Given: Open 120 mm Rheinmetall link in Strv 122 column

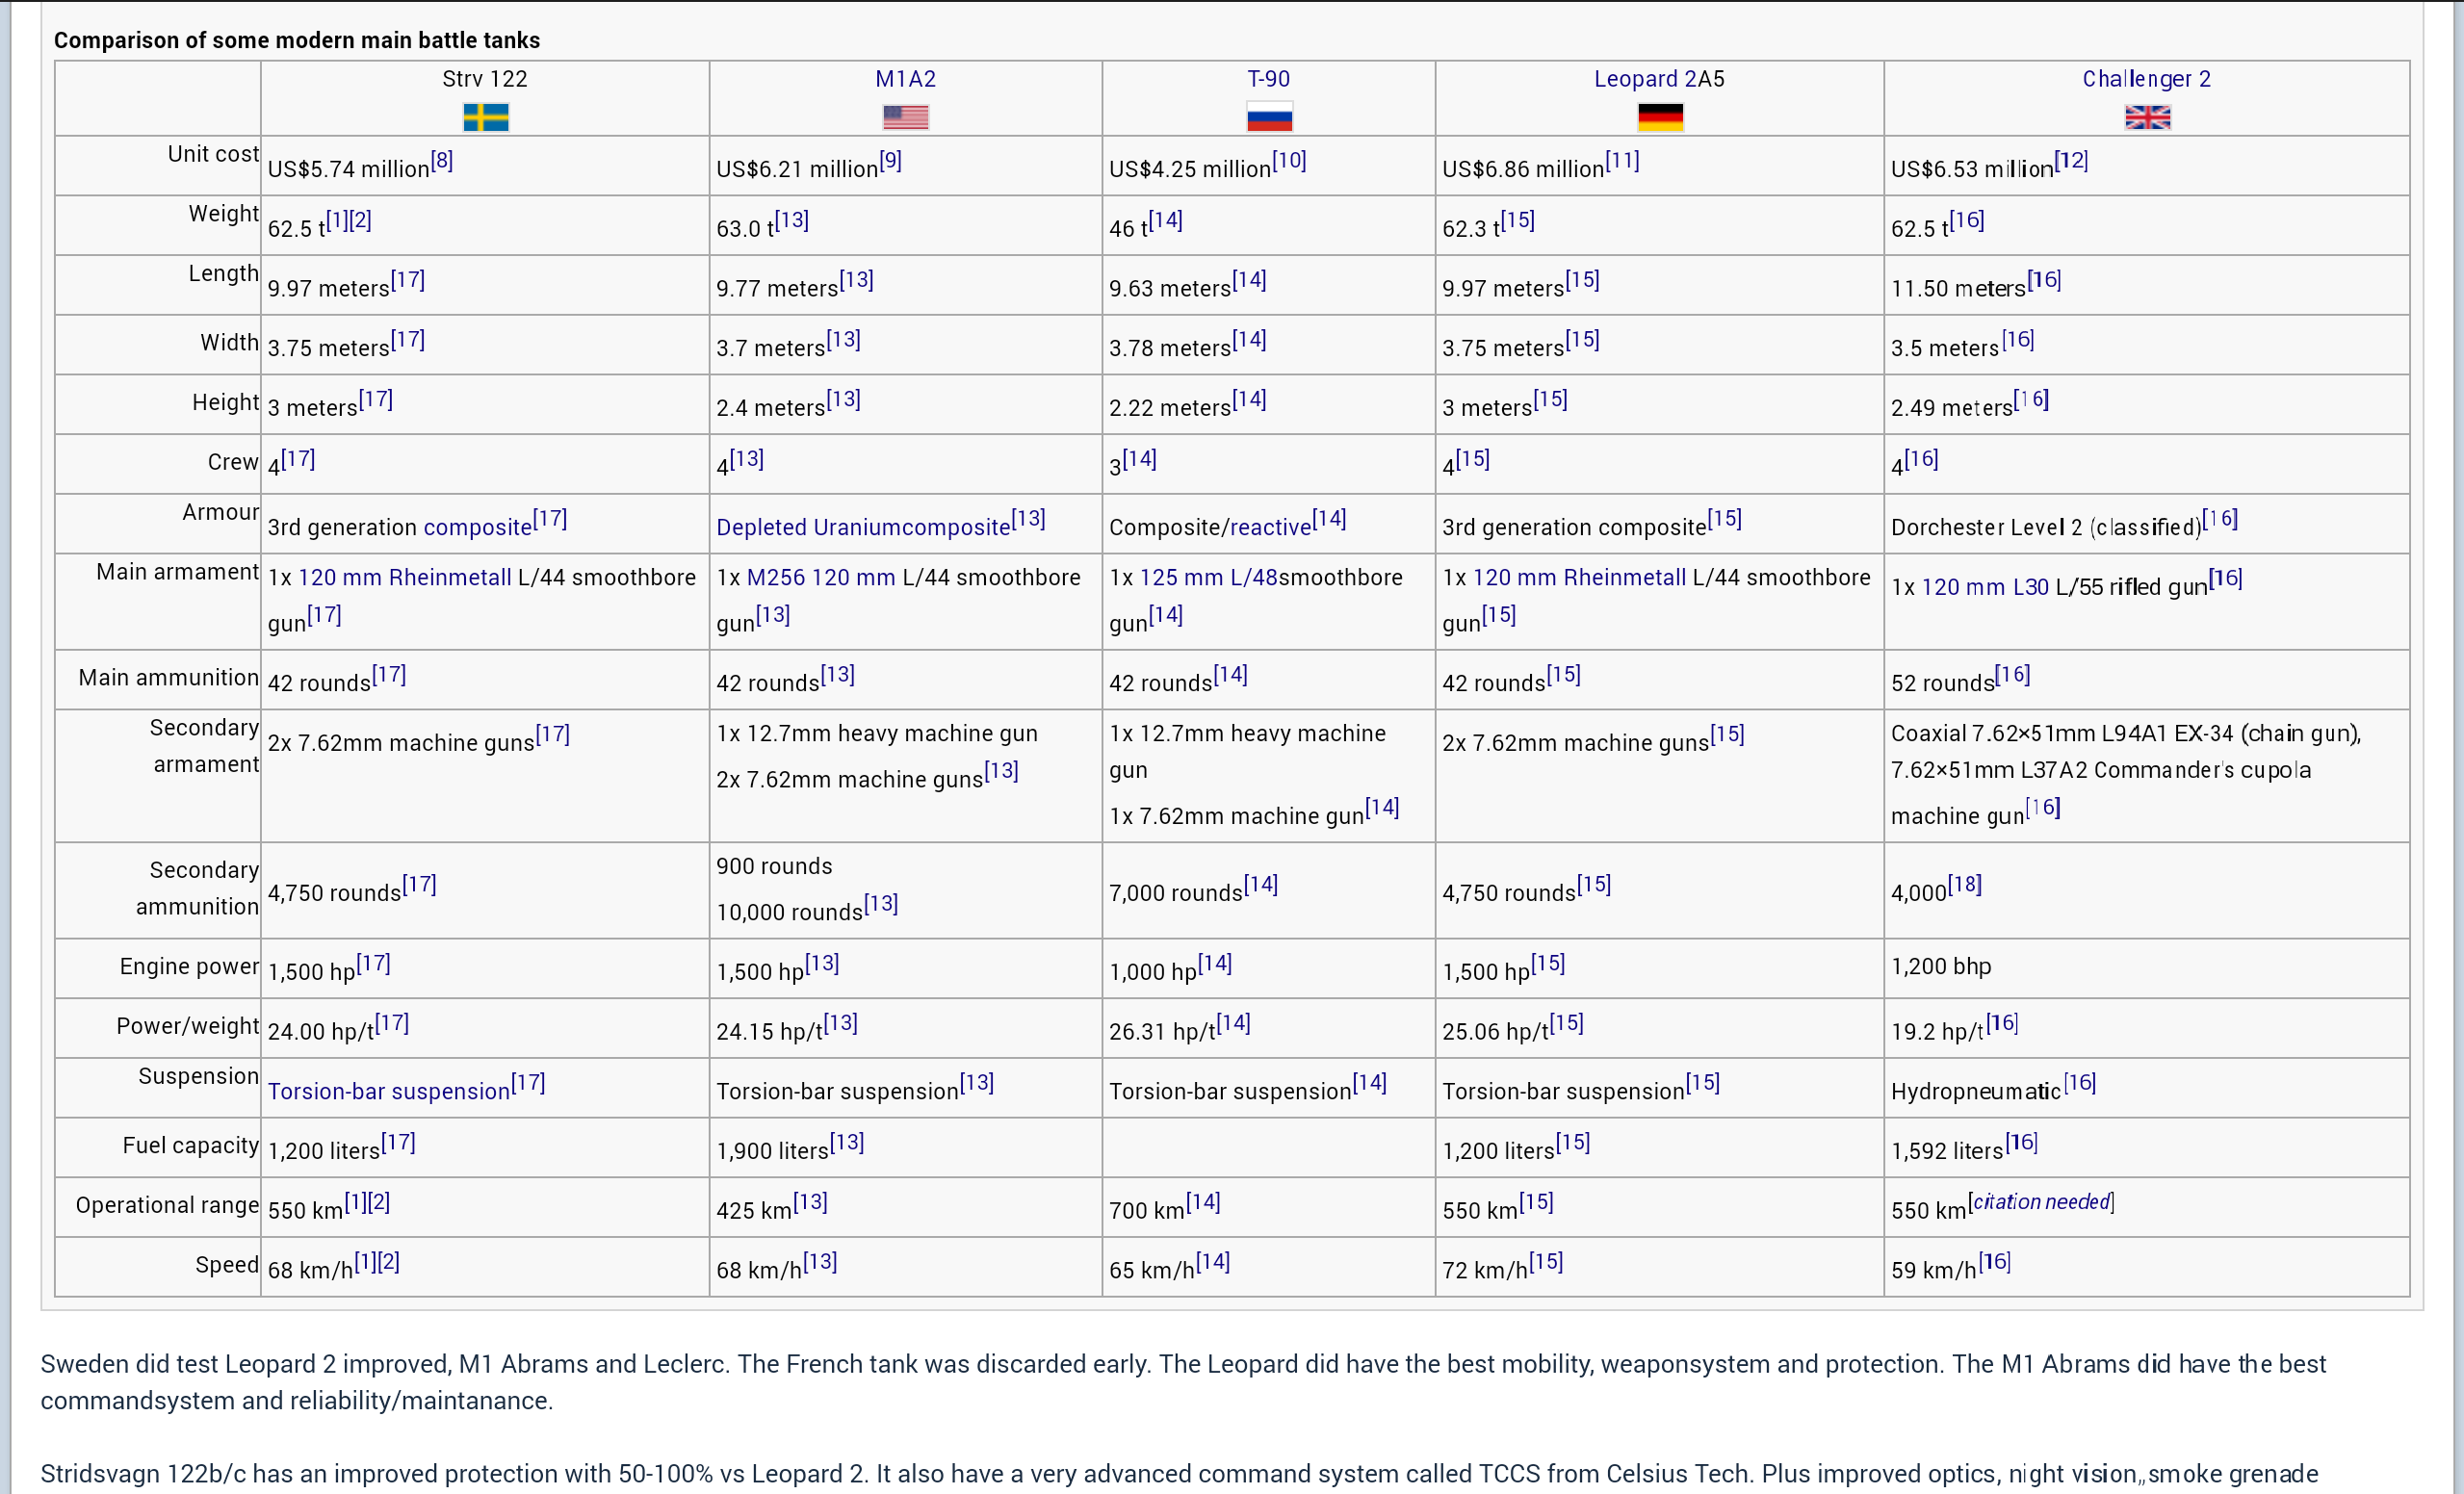Looking at the screenshot, I should [x=404, y=577].
